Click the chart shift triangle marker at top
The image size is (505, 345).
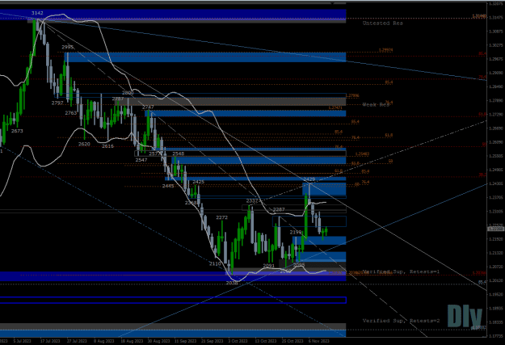tap(333, 3)
